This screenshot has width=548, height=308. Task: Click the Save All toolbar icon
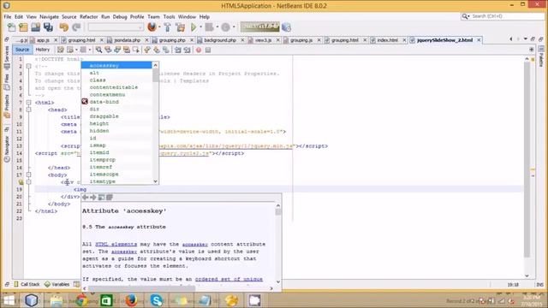[48, 27]
